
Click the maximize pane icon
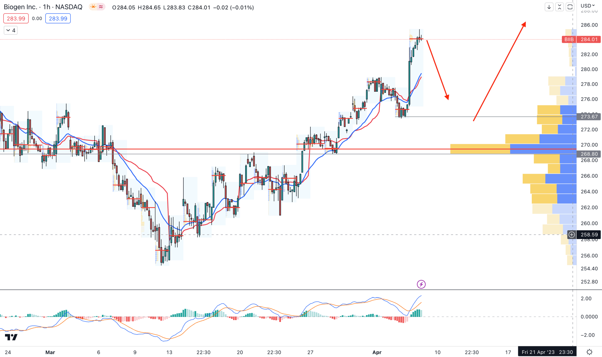[570, 7]
